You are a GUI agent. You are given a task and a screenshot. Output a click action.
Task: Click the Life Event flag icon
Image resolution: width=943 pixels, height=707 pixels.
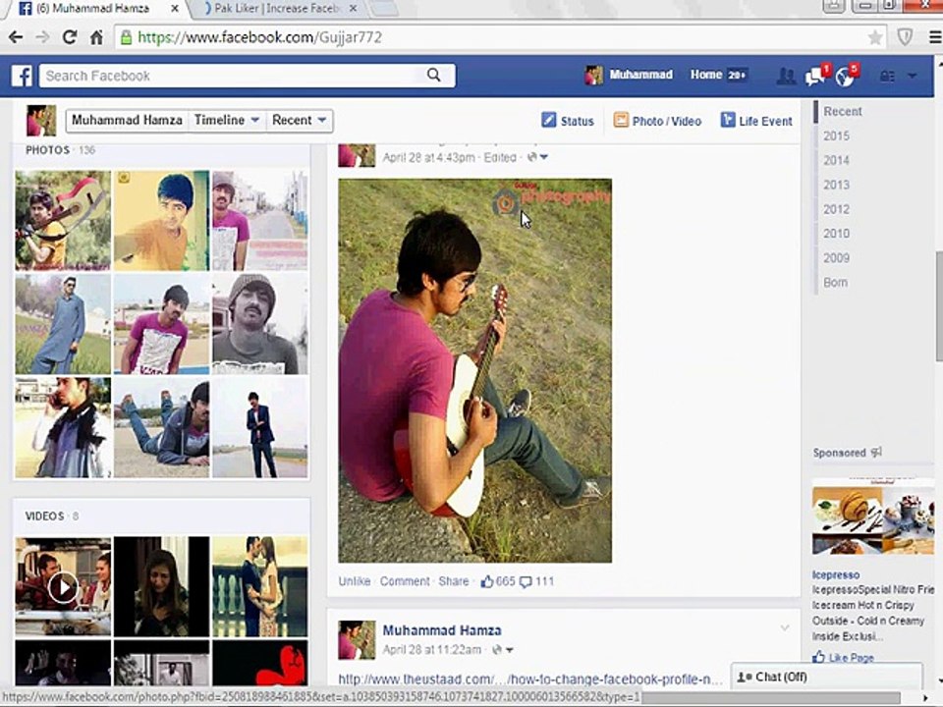(x=728, y=120)
